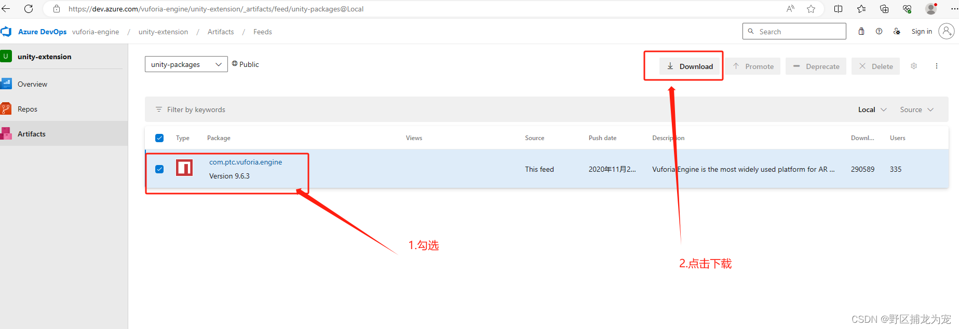Click the Download button
Image resolution: width=959 pixels, height=329 pixels.
[690, 66]
